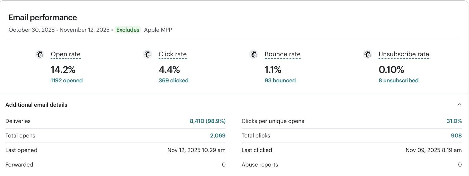Open the 369 clicked link

tap(173, 81)
